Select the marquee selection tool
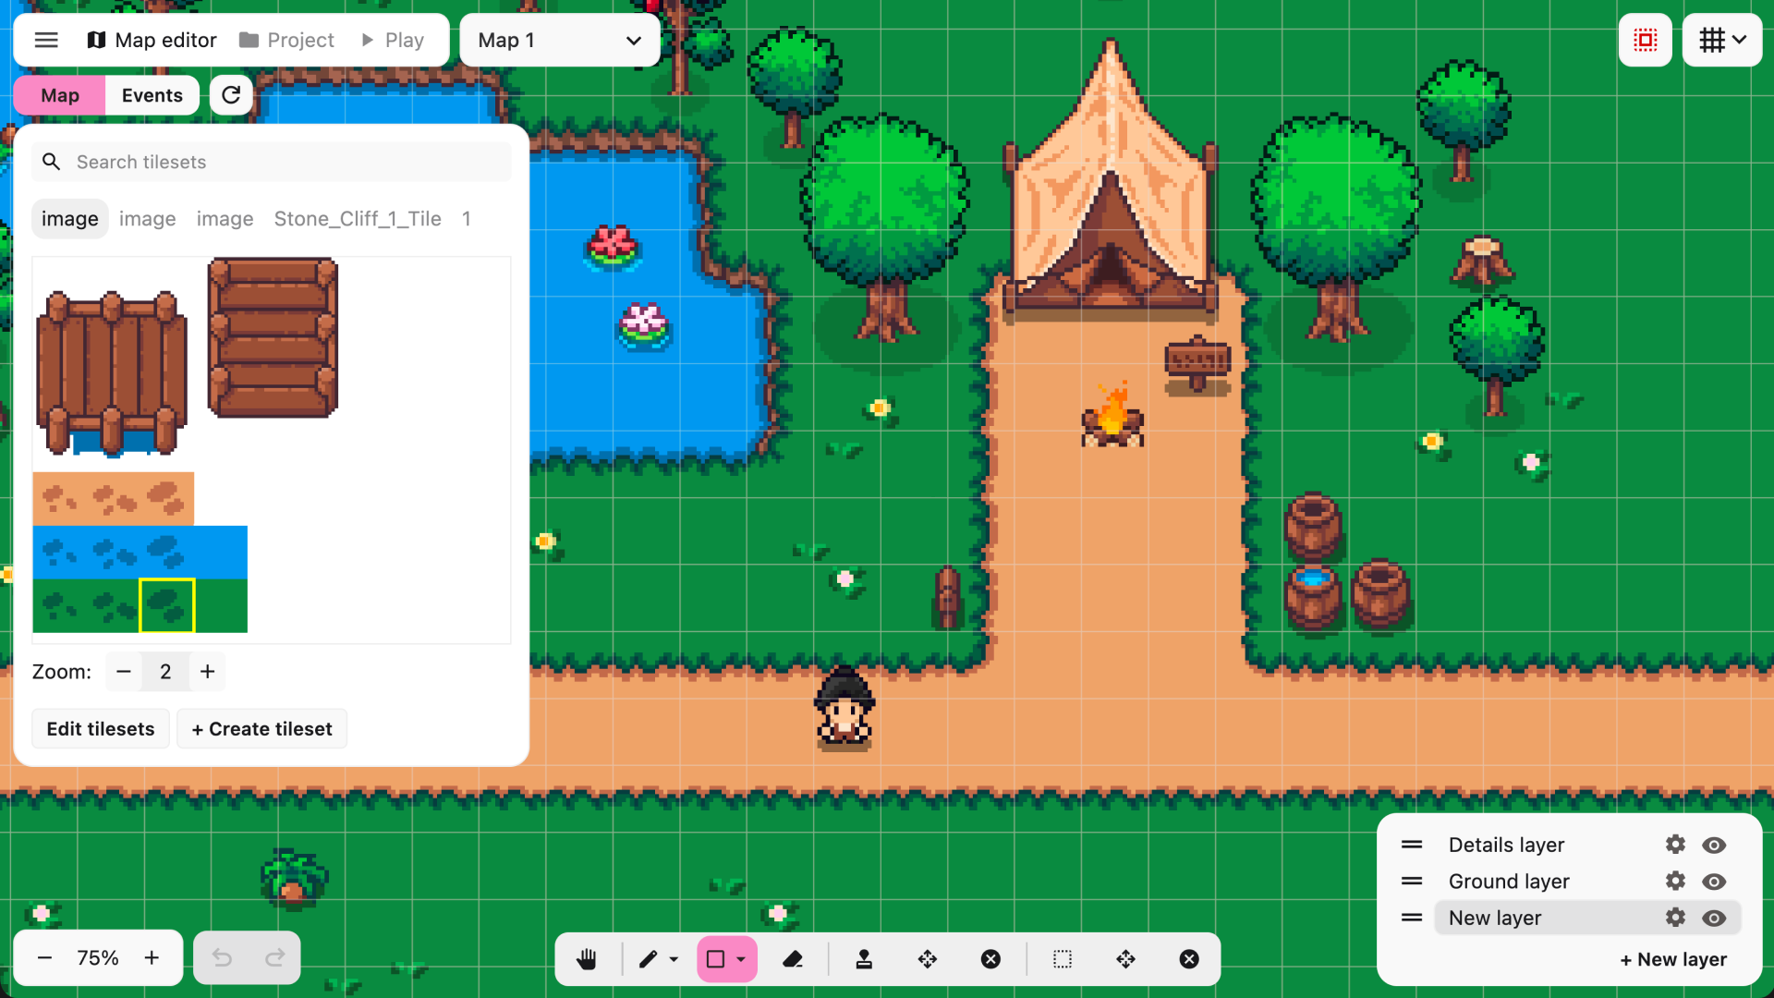This screenshot has width=1774, height=998. point(1063,959)
